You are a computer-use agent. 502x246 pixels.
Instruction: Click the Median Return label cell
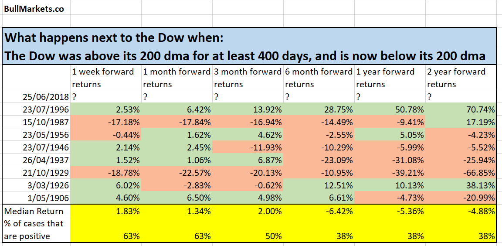point(36,211)
